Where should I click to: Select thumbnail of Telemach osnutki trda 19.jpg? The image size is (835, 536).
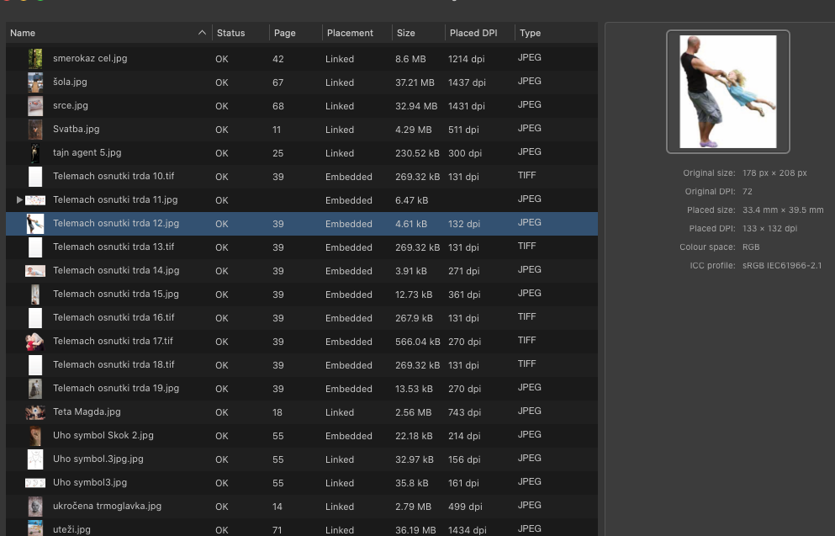[35, 389]
